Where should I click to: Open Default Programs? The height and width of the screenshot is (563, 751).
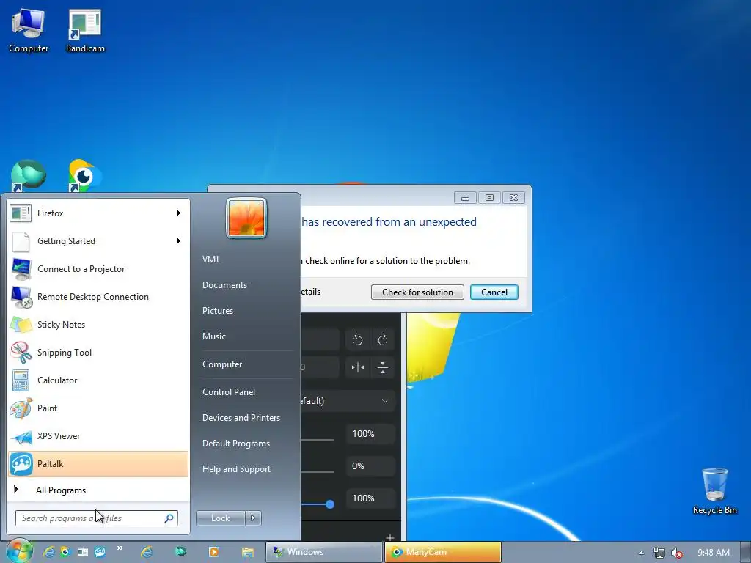pyautogui.click(x=236, y=444)
